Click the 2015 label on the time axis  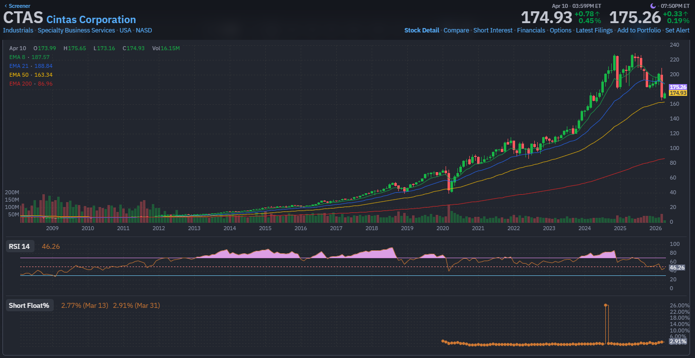tap(265, 228)
